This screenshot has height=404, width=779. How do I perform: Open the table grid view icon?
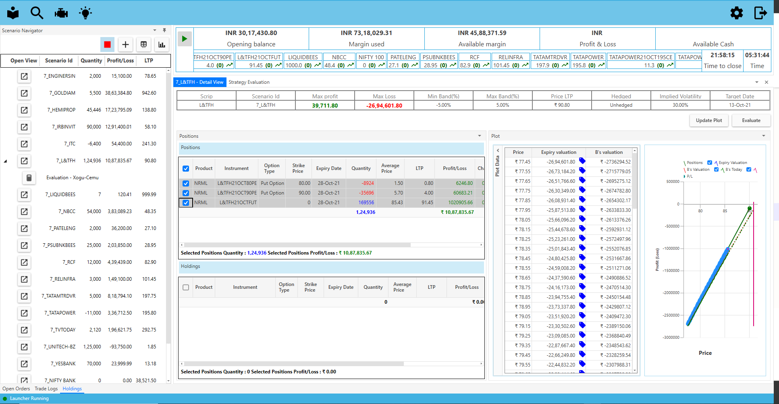click(143, 44)
